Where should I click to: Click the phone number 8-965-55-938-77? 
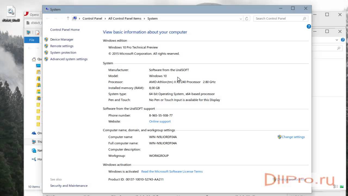coord(161,115)
